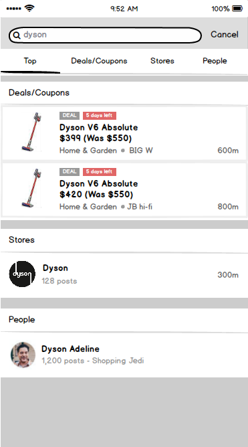Click the 5 days left badge on JB hi-fi deal

click(x=100, y=171)
